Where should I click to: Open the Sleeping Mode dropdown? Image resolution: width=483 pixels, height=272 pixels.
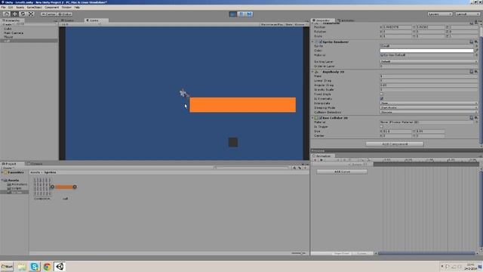(429, 107)
